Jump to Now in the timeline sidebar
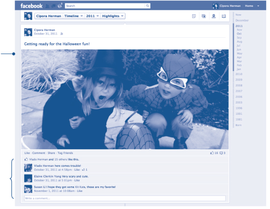The height and width of the screenshot is (209, 270). click(x=238, y=15)
